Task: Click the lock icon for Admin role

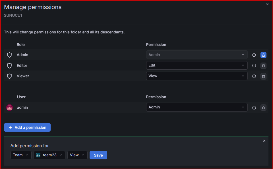Action: [x=263, y=55]
